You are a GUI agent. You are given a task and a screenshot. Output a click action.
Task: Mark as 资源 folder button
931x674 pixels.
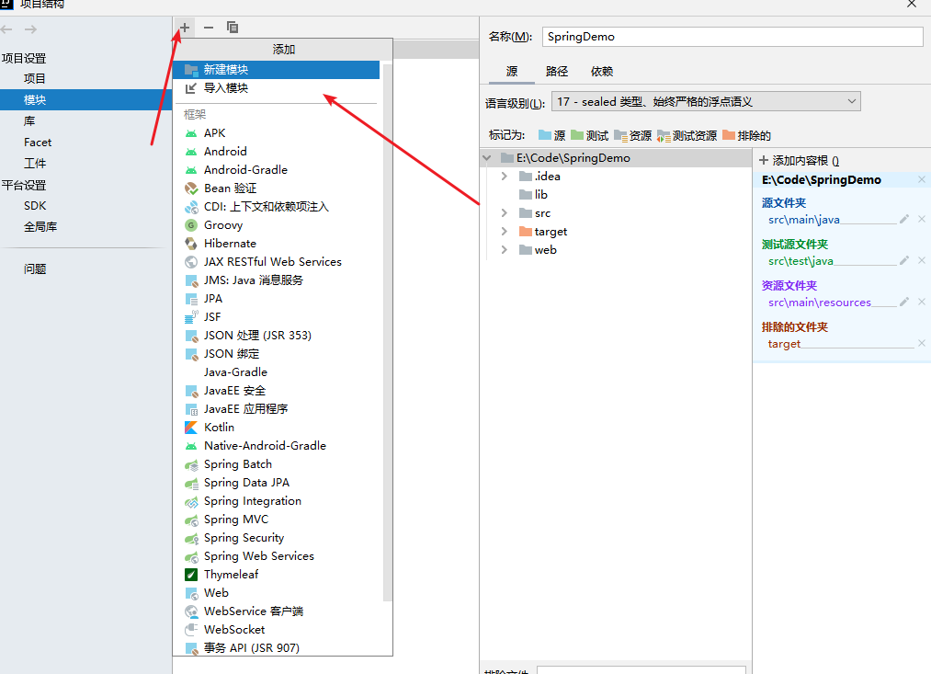[x=633, y=135]
